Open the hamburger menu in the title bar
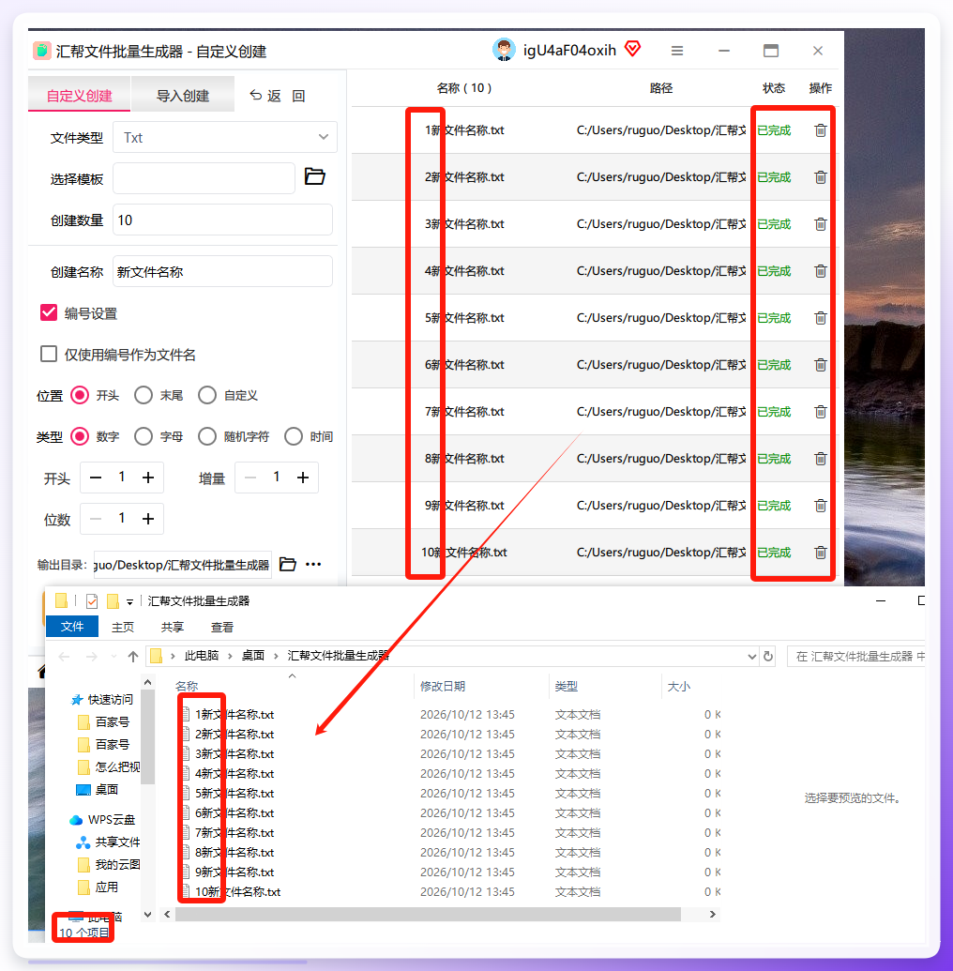Viewport: 953px width, 971px height. click(677, 51)
